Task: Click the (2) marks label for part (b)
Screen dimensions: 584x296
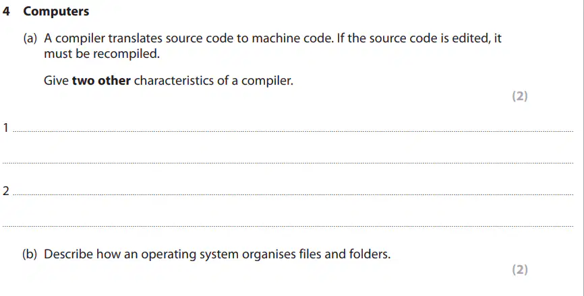Action: [520, 269]
